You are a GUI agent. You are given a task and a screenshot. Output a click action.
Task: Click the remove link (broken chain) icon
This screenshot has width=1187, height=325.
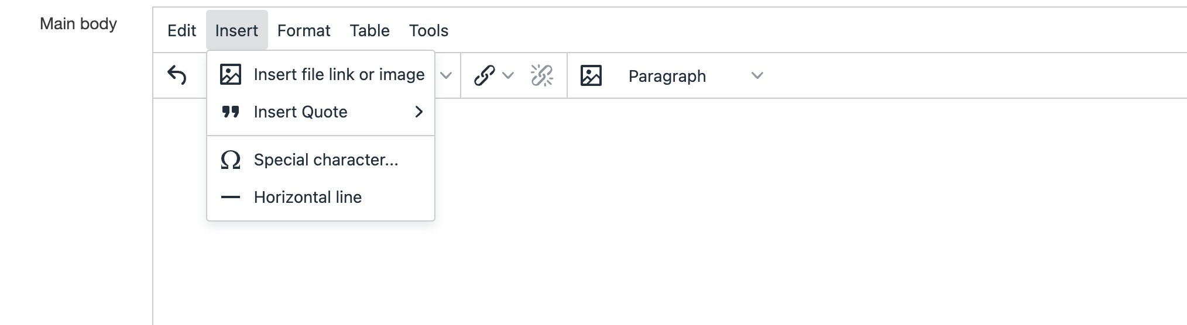tap(542, 75)
